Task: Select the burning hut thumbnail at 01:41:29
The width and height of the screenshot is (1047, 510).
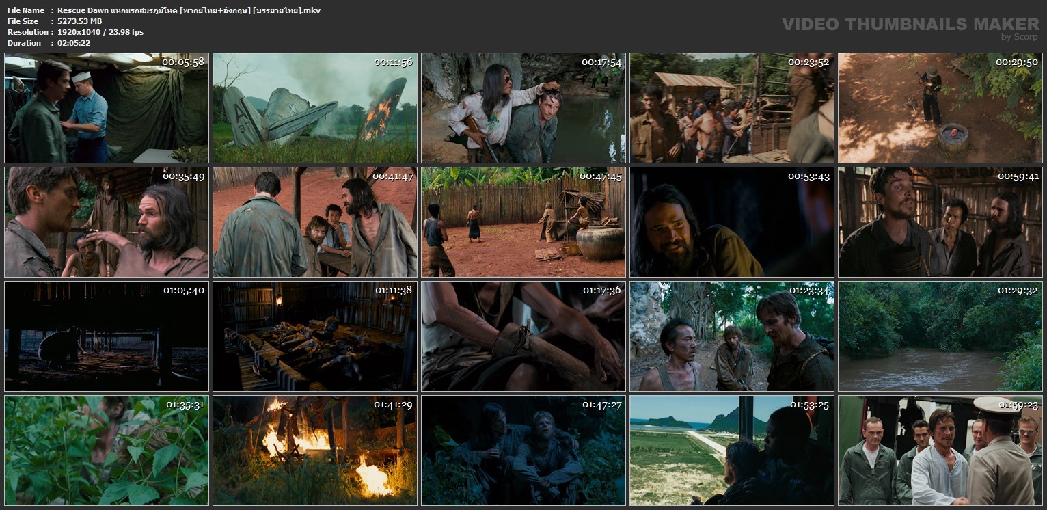Action: (x=315, y=451)
